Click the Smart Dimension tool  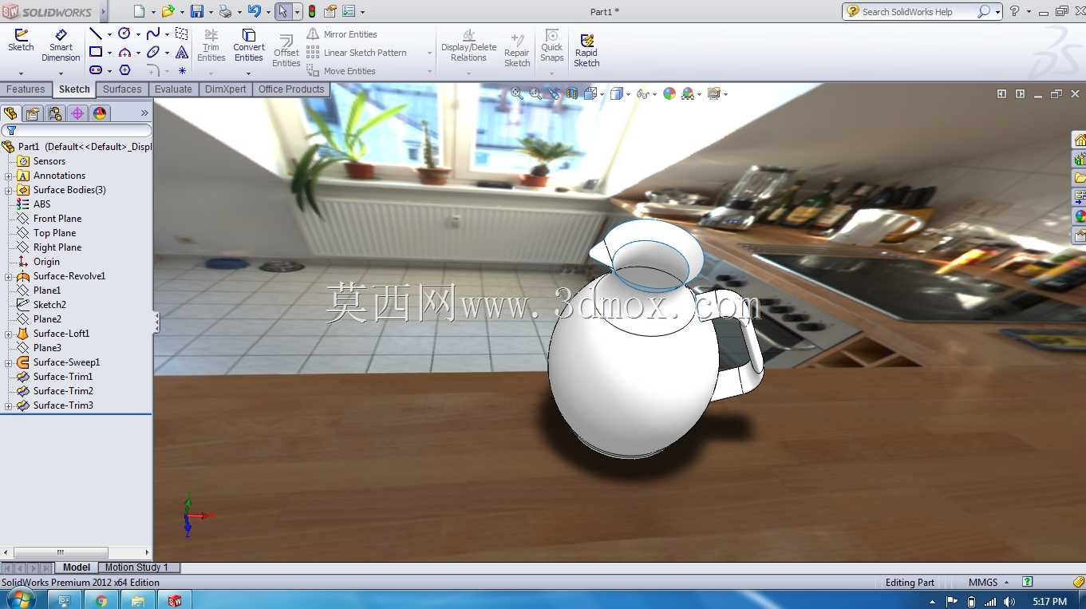tap(61, 45)
